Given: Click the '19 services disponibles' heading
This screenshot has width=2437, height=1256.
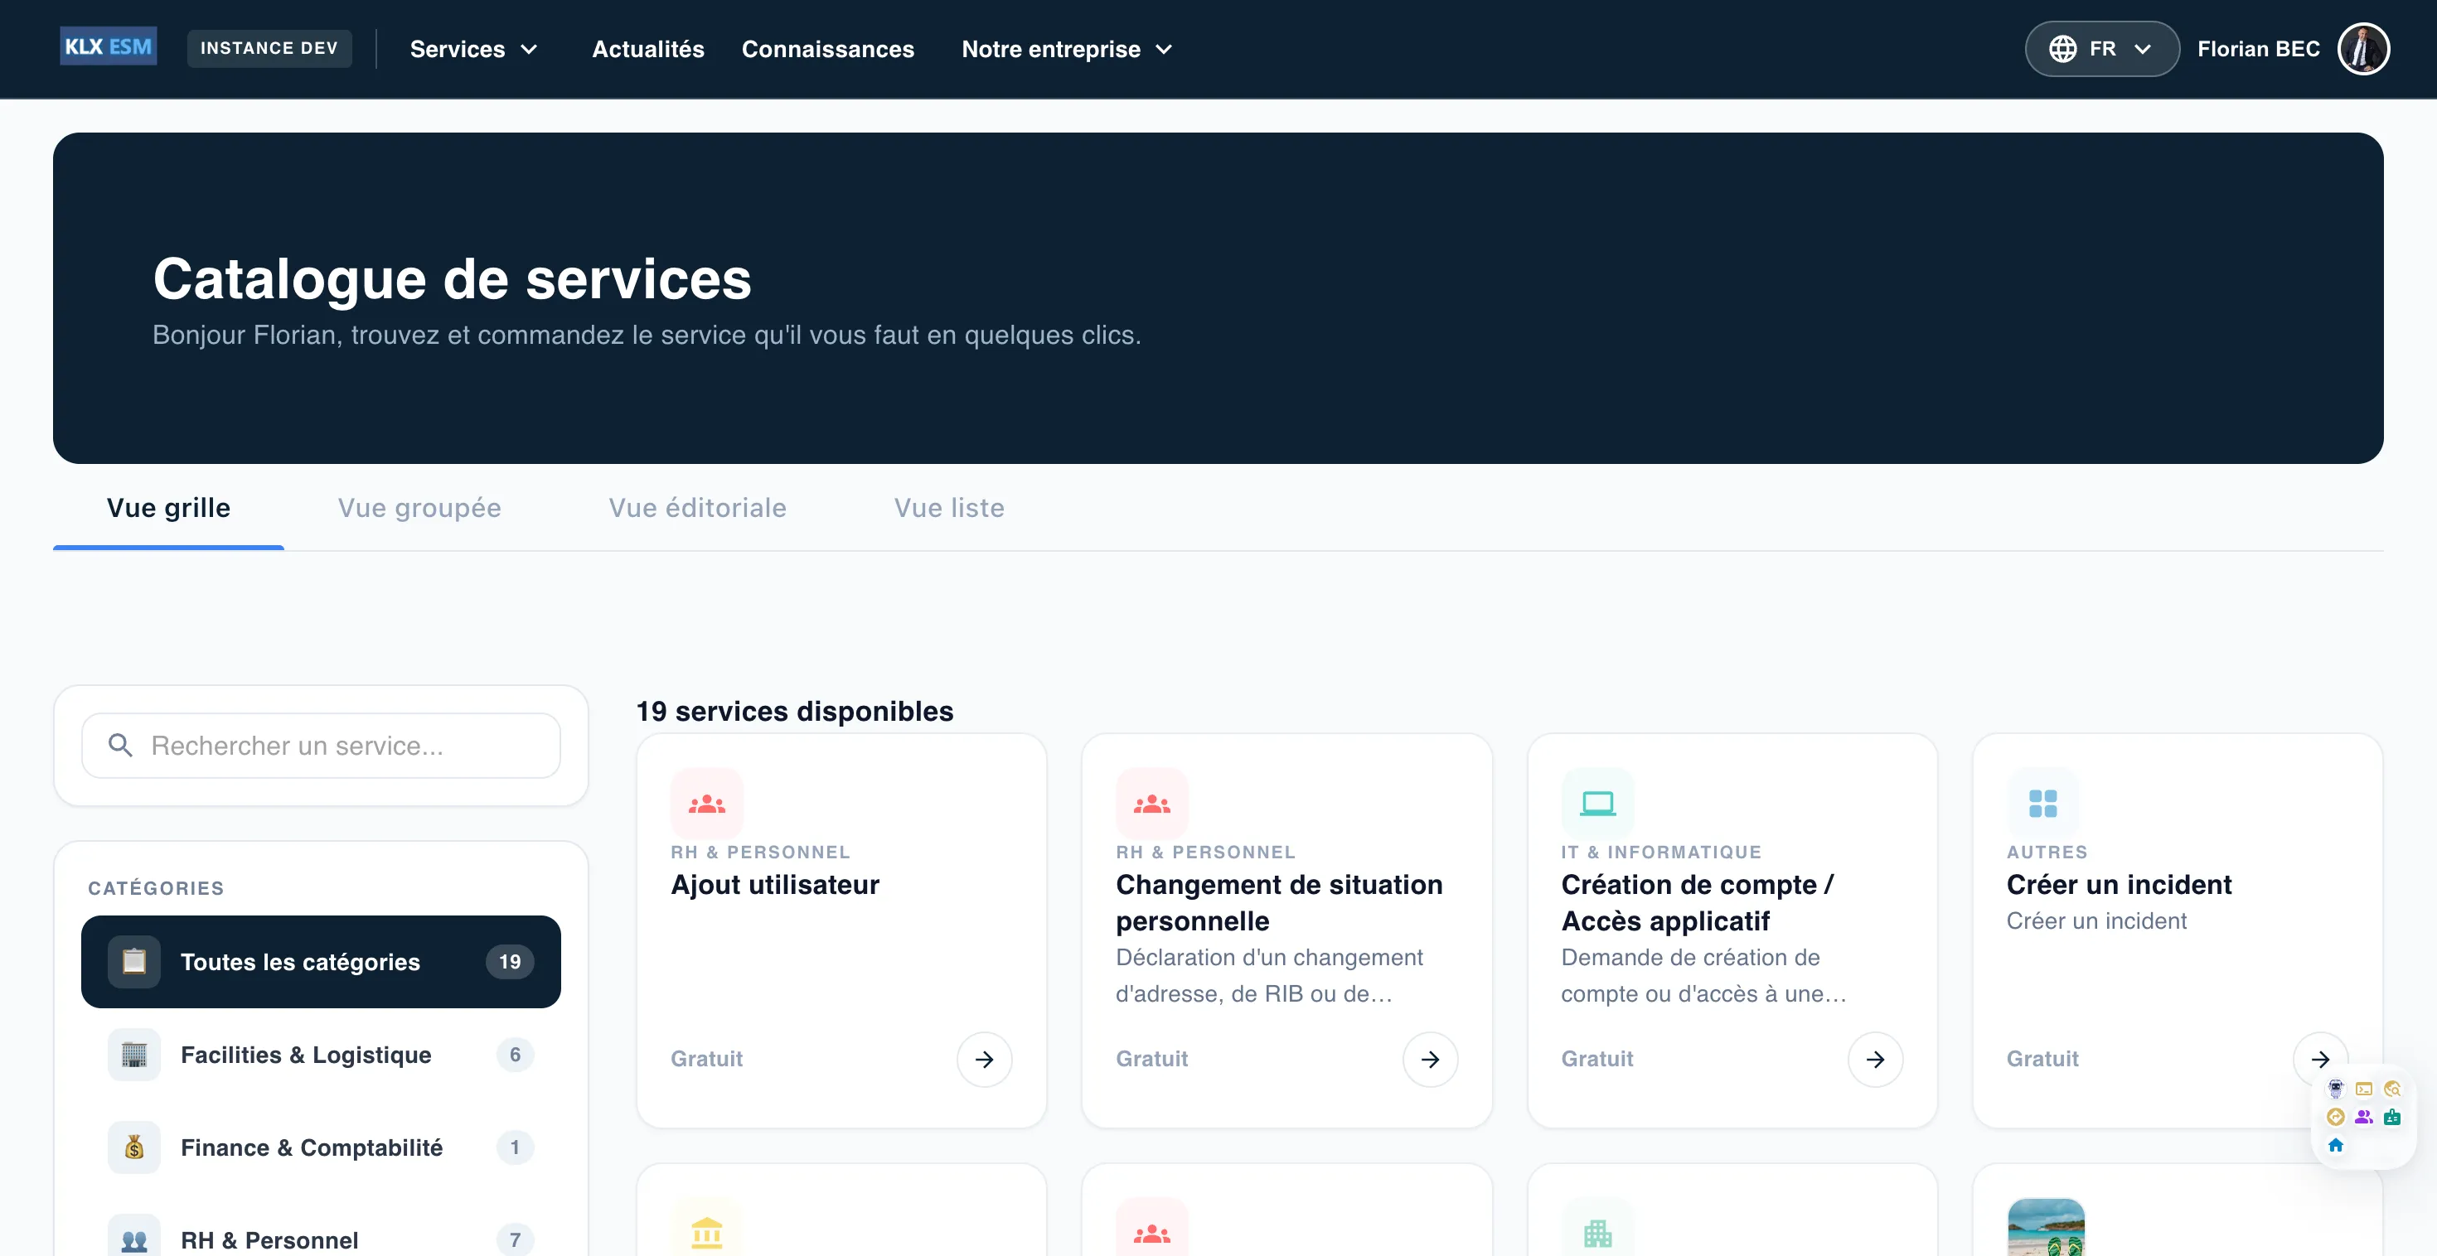Looking at the screenshot, I should coord(795,711).
